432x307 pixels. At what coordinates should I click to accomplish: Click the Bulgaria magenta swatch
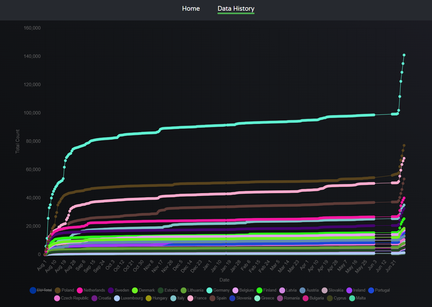tap(305, 298)
